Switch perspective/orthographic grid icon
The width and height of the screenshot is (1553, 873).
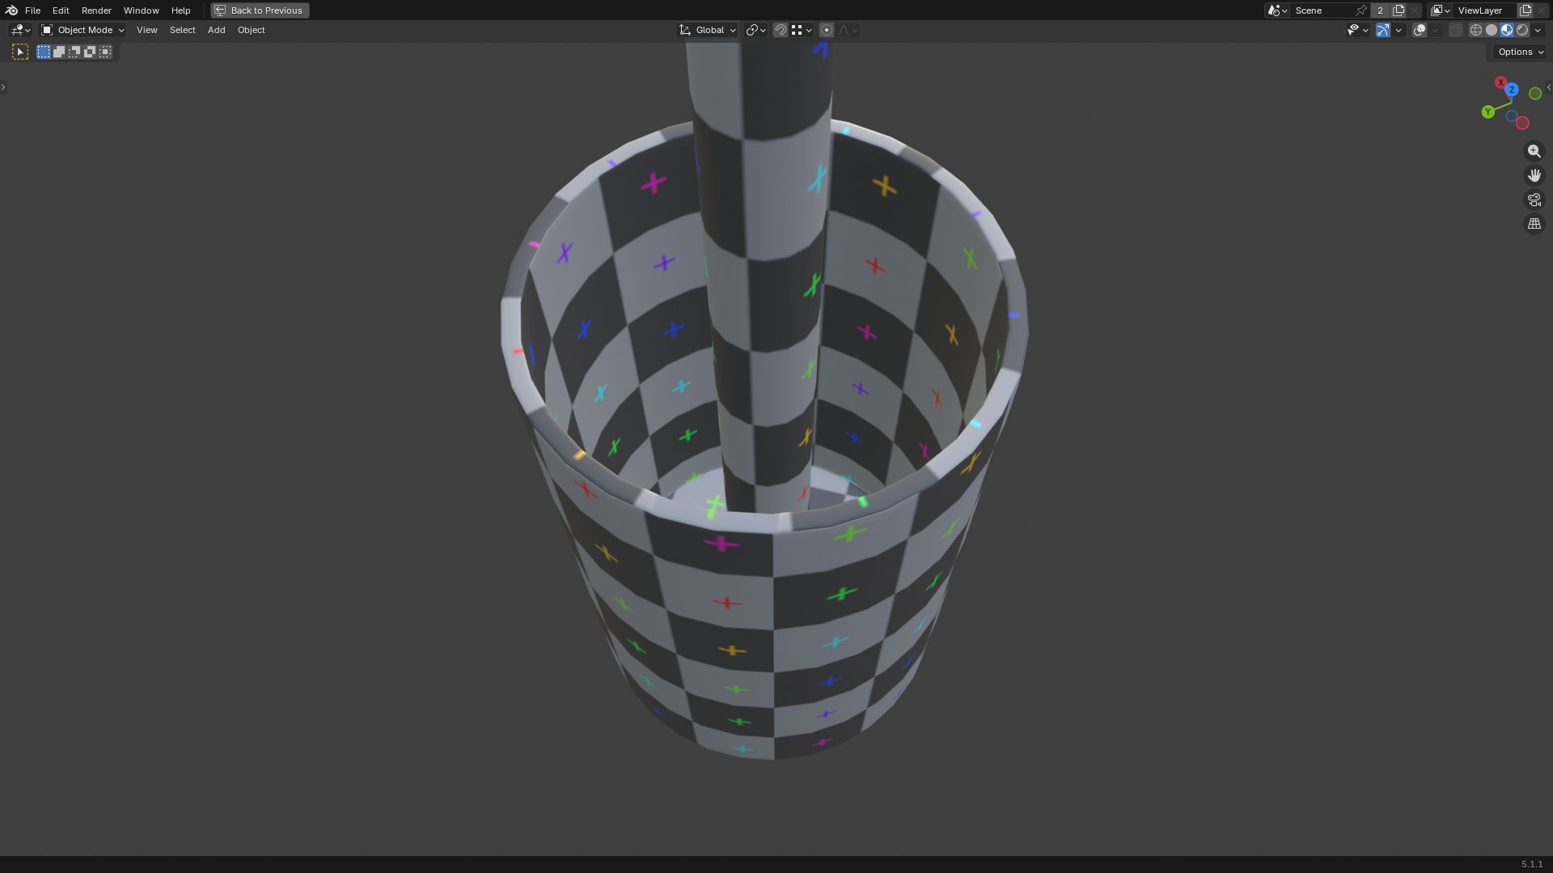[1534, 224]
